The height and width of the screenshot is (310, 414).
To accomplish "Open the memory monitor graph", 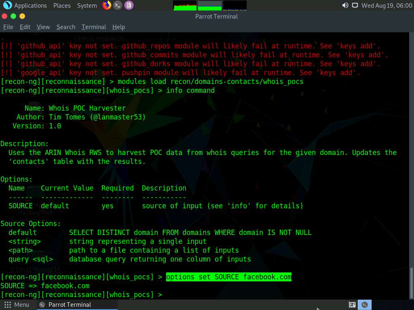I will coord(210,5).
